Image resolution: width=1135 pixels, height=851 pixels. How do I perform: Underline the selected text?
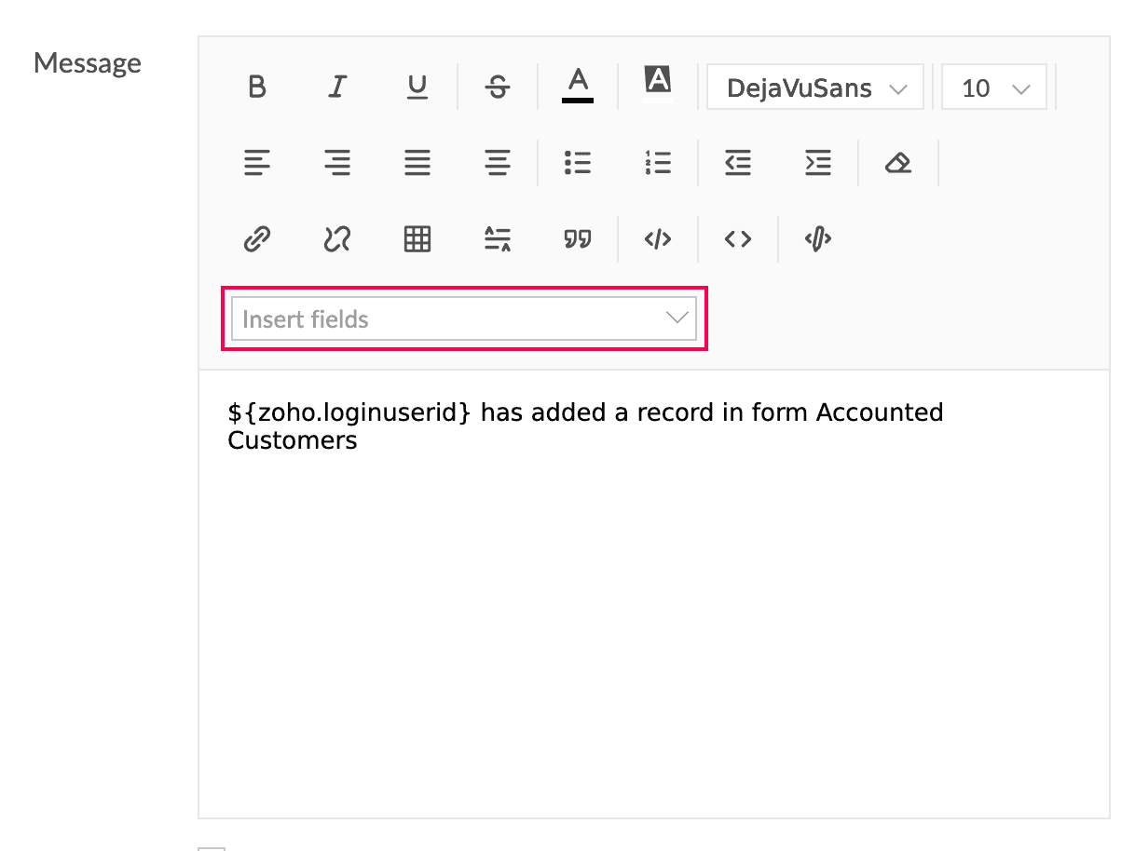[x=417, y=88]
